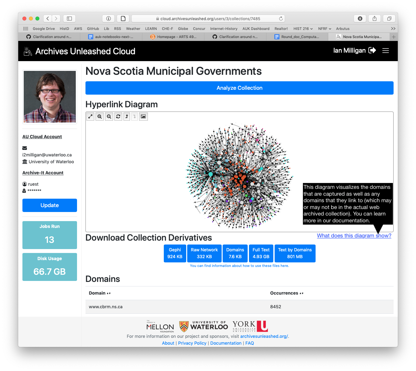
Task: Click the user icon beside ruest
Action: [x=25, y=184]
